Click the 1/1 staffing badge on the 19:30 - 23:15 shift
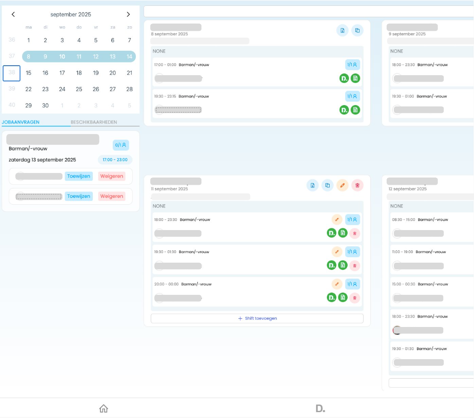This screenshot has height=418, width=474. (353, 96)
